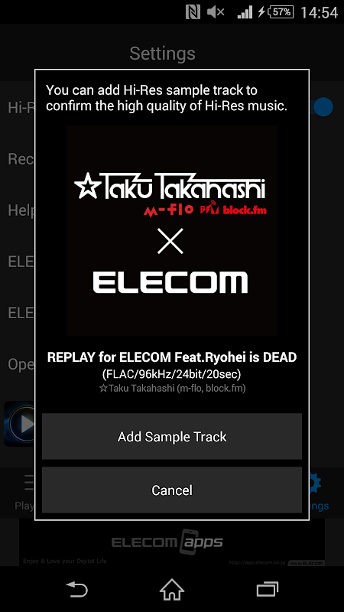Tap the blue play button icon
Viewport: 344px width, 612px height.
pyautogui.click(x=20, y=424)
